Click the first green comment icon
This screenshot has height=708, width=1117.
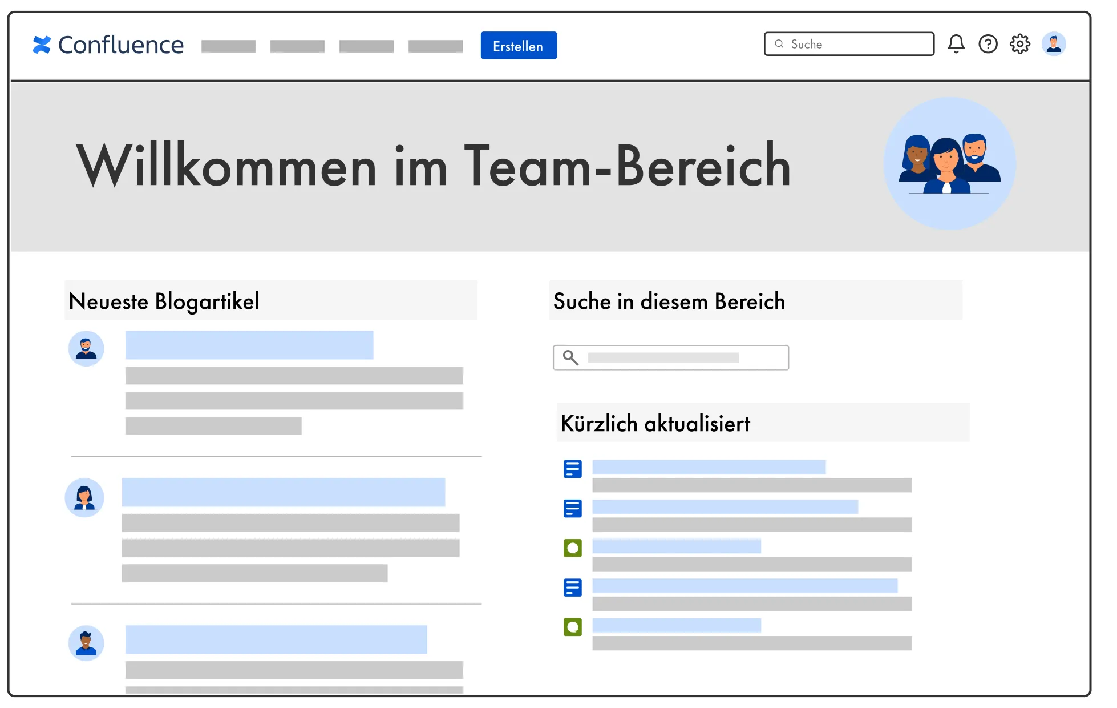coord(572,548)
